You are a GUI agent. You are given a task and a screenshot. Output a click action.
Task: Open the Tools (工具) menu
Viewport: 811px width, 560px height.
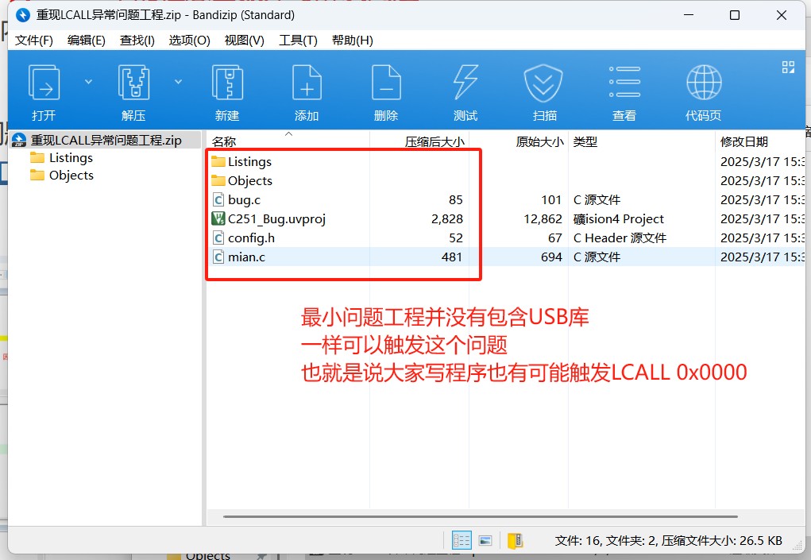tap(298, 41)
